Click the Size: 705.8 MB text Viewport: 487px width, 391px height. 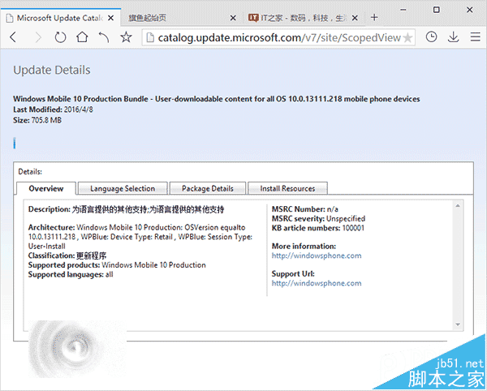click(x=37, y=120)
